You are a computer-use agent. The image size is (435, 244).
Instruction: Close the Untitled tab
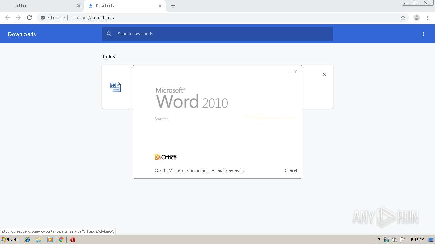click(x=79, y=6)
